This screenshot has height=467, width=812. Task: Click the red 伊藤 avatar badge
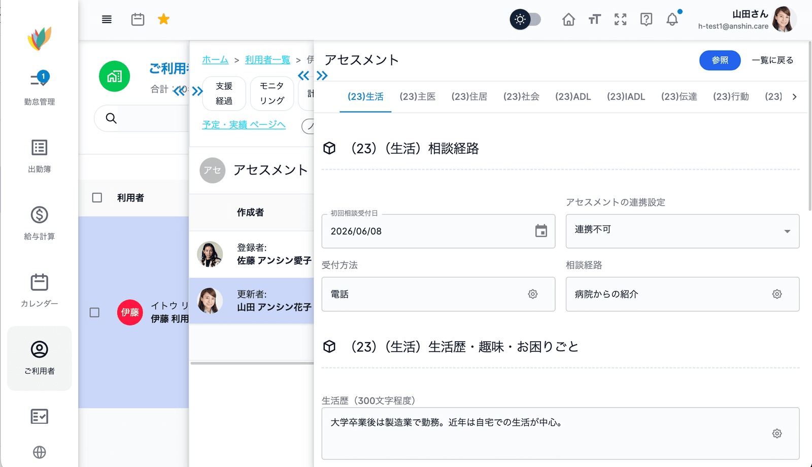130,312
